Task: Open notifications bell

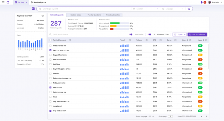Action: 202,2
